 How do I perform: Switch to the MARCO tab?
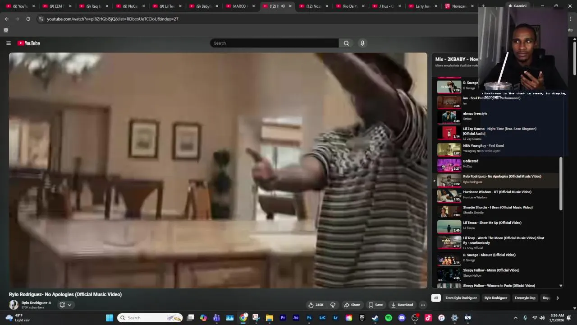pyautogui.click(x=240, y=6)
